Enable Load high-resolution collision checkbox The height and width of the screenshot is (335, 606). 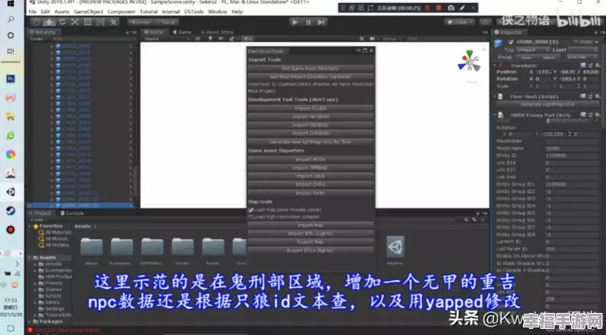250,216
